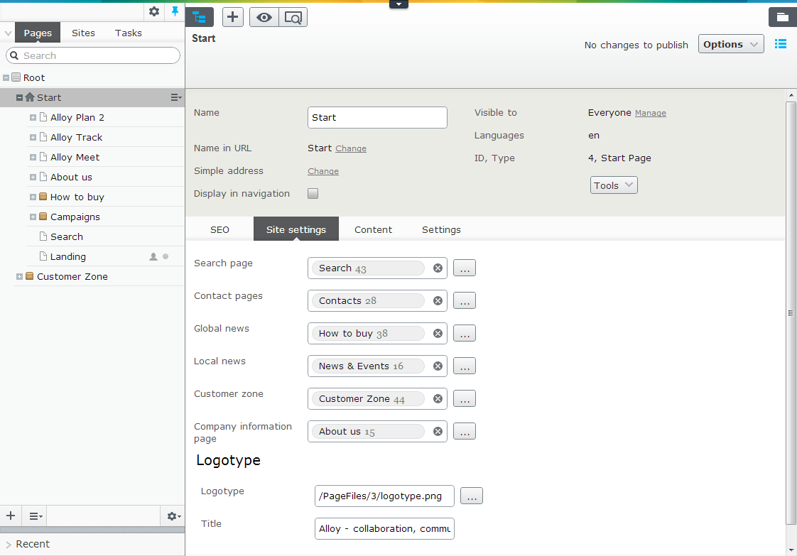
Task: Expand the Recent panel
Action: 9,545
